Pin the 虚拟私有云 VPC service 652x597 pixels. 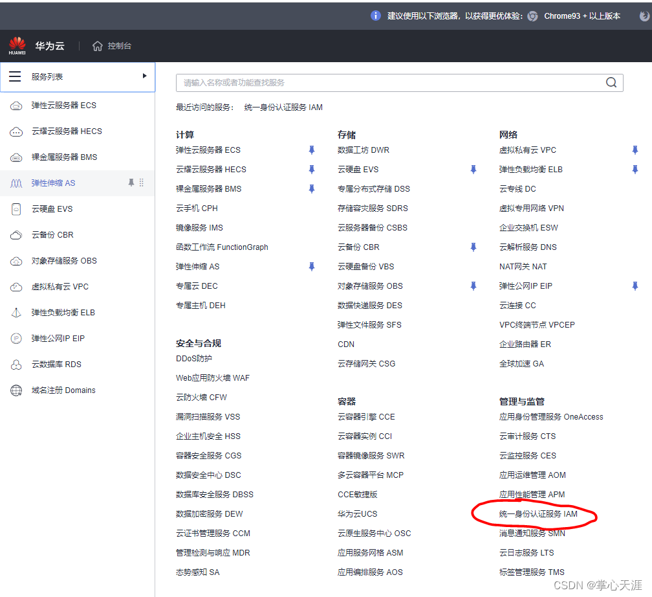coord(635,150)
